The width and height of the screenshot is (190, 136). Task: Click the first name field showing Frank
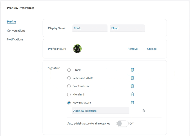[90, 28]
